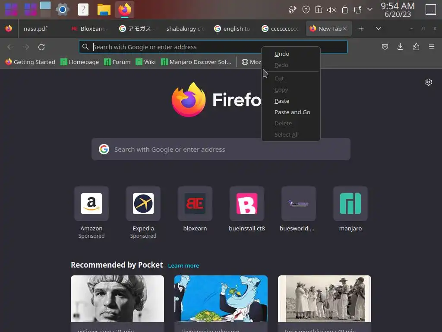This screenshot has width=442, height=332.
Task: Open Firefox View pinned icon
Action: pos(9,29)
